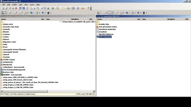
Task: Expand the toolbar overflow chevron
Action: click(x=91, y=8)
